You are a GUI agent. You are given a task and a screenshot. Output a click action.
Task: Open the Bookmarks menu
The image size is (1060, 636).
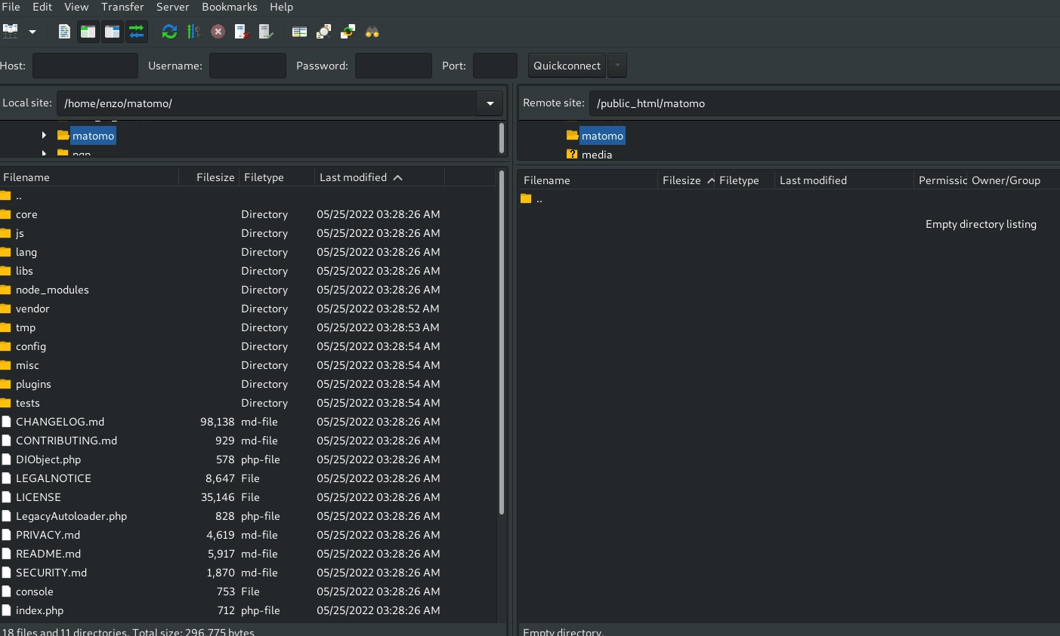pos(230,7)
